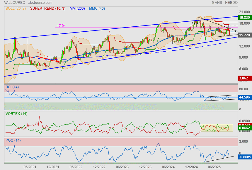The height and width of the screenshot is (170, 252).
Task: Click the green 19.830 price tag
Action: [244, 18]
